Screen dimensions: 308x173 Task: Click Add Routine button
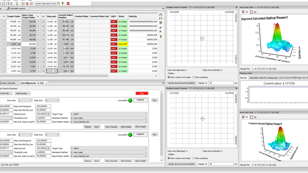[x=22, y=94]
